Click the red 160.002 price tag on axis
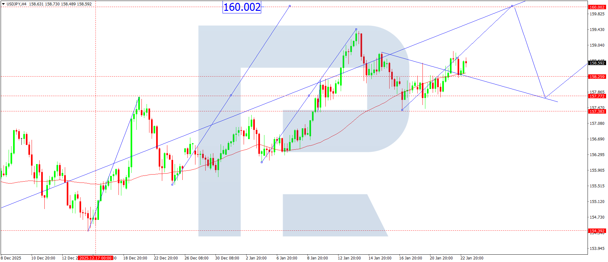 (597, 7)
